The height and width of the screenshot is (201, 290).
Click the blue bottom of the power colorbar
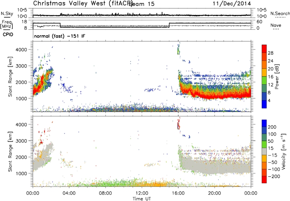tap(264, 104)
